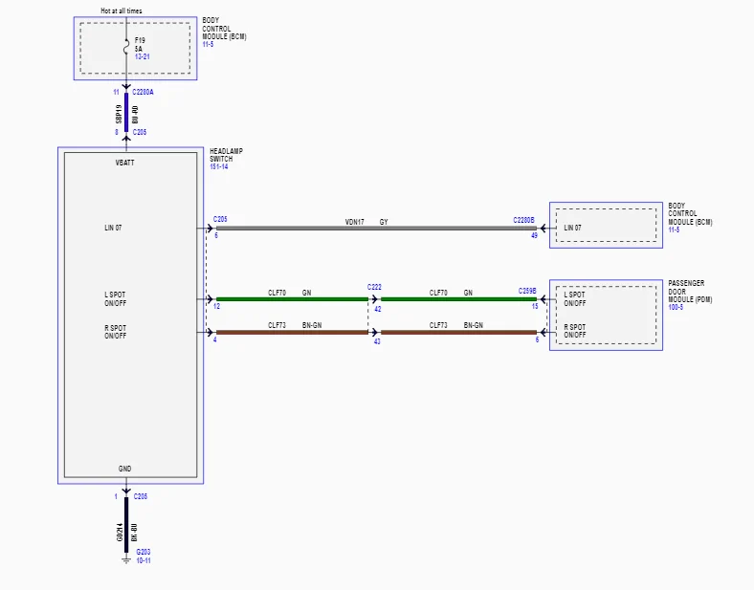The width and height of the screenshot is (754, 590).
Task: Open the G203 ground location link
Action: click(144, 552)
